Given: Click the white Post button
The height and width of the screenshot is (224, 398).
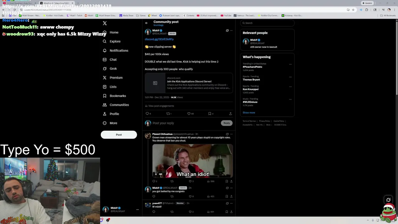Looking at the screenshot, I should coord(119,135).
